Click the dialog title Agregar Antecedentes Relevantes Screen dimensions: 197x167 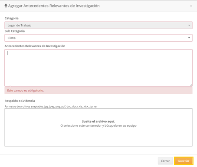pyautogui.click(x=54, y=6)
